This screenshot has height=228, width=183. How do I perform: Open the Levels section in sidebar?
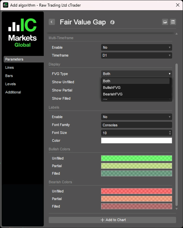tap(10, 84)
